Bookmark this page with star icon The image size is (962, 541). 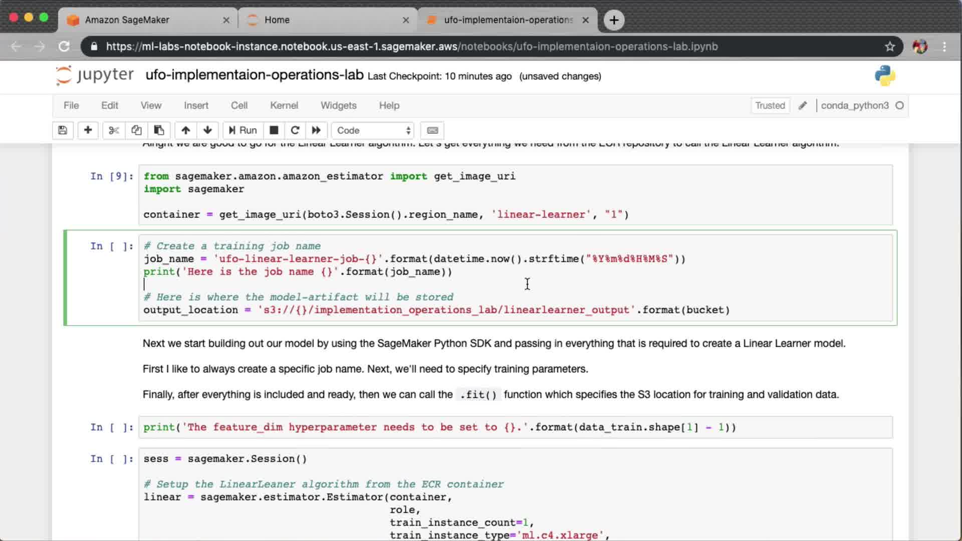890,47
